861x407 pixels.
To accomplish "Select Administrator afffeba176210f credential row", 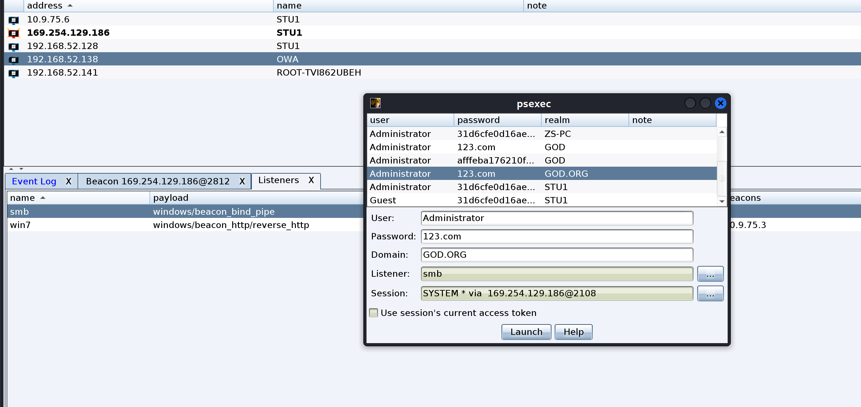I will point(541,160).
